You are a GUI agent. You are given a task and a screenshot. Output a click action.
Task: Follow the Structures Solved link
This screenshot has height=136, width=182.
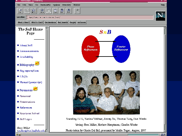click(x=29, y=113)
